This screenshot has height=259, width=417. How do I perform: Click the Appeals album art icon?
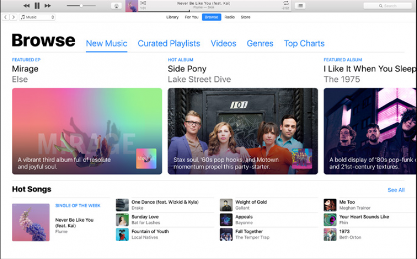pyautogui.click(x=226, y=219)
